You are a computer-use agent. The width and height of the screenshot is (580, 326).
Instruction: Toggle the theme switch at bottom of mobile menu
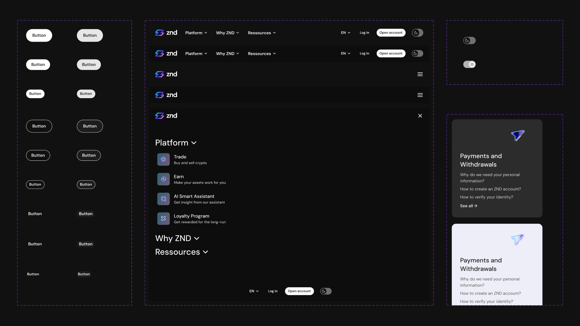[x=326, y=291]
